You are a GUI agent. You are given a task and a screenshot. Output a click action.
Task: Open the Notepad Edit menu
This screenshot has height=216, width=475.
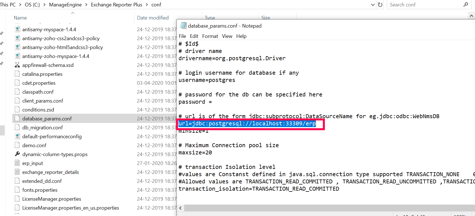coord(194,36)
